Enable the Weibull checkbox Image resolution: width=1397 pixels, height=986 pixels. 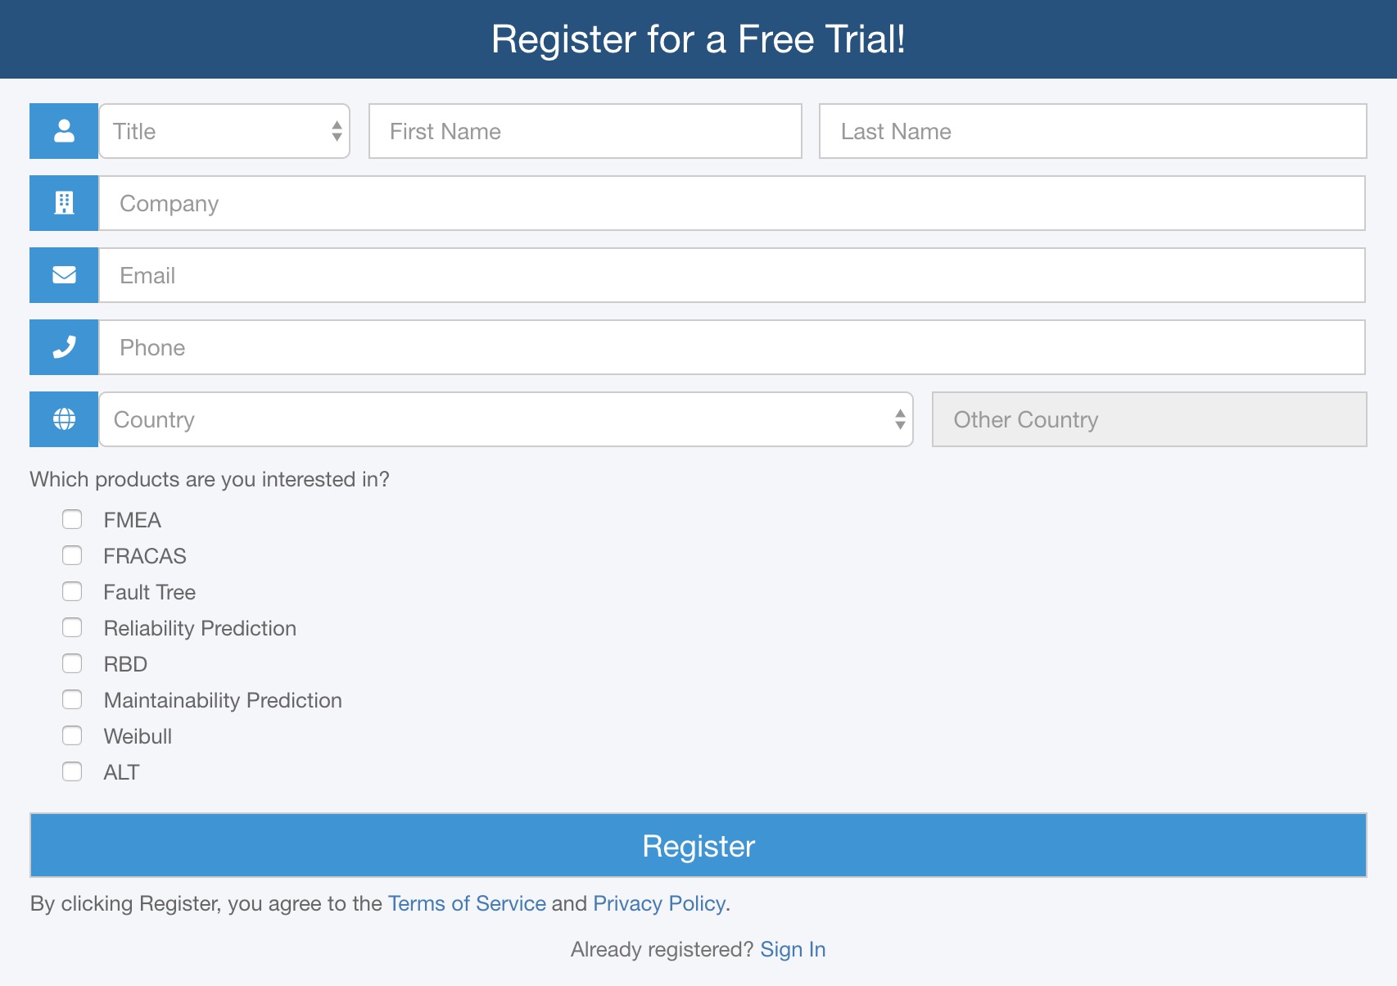72,735
